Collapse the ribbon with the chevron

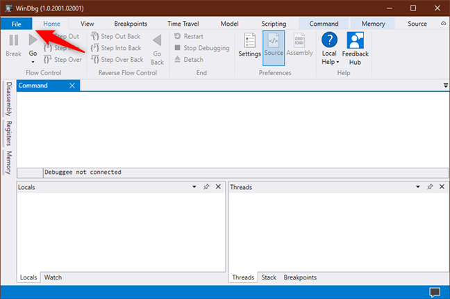[x=443, y=23]
